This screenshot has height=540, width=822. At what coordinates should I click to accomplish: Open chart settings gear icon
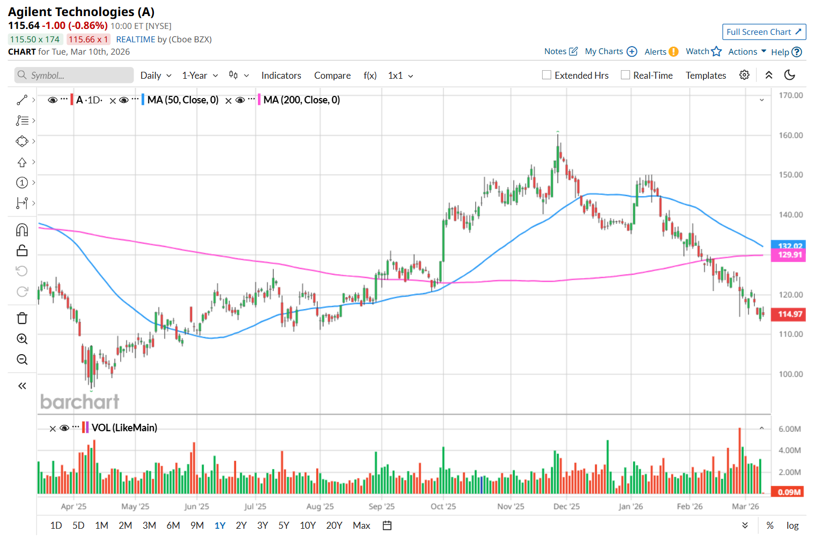pos(744,75)
